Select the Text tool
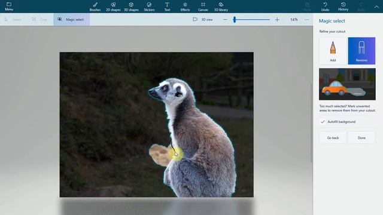This screenshot has width=383, height=215. pyautogui.click(x=167, y=7)
